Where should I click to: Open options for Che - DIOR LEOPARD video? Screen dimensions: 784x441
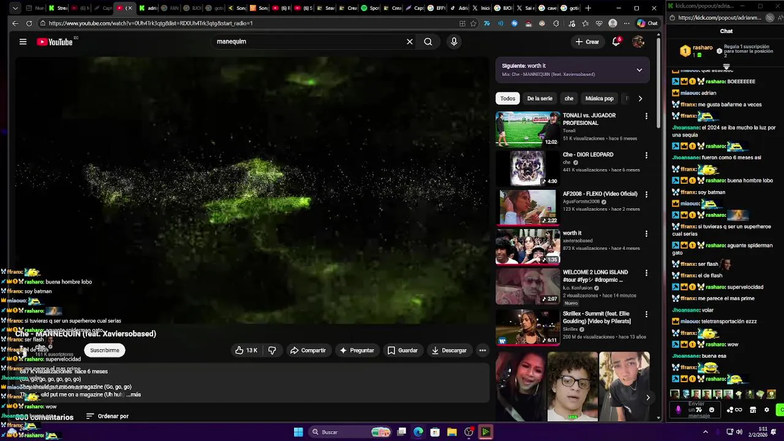click(x=646, y=156)
